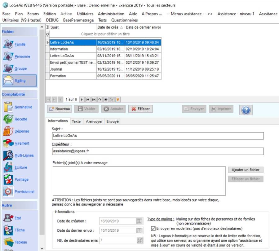Click the Nouveau button
Image resolution: width=279 pixels, height=251 pixels.
click(x=59, y=109)
